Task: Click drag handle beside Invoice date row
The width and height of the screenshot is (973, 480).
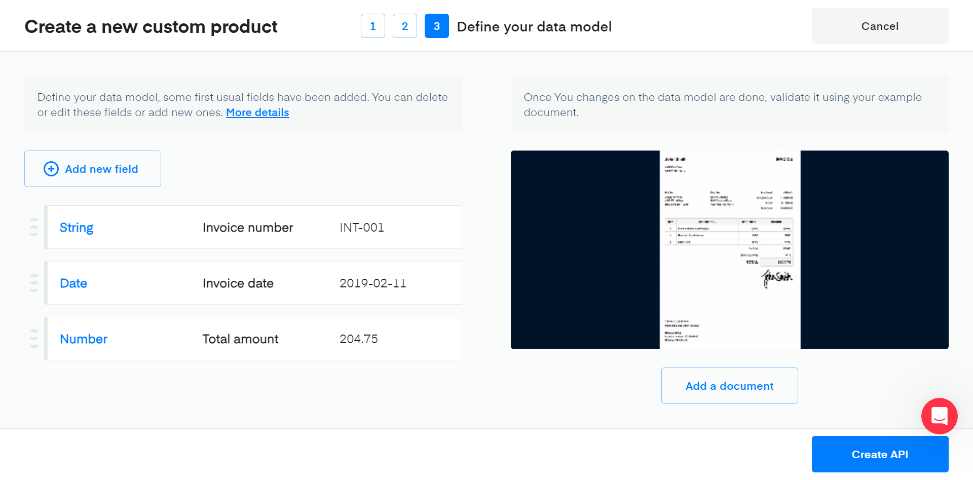Action: pos(34,283)
